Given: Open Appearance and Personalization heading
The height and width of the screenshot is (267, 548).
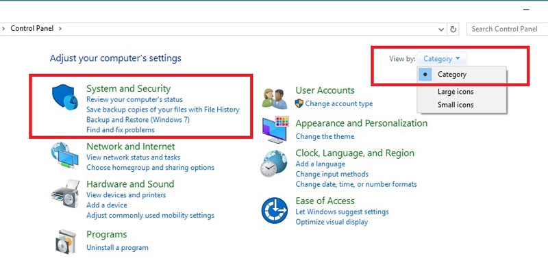Looking at the screenshot, I should (x=362, y=123).
